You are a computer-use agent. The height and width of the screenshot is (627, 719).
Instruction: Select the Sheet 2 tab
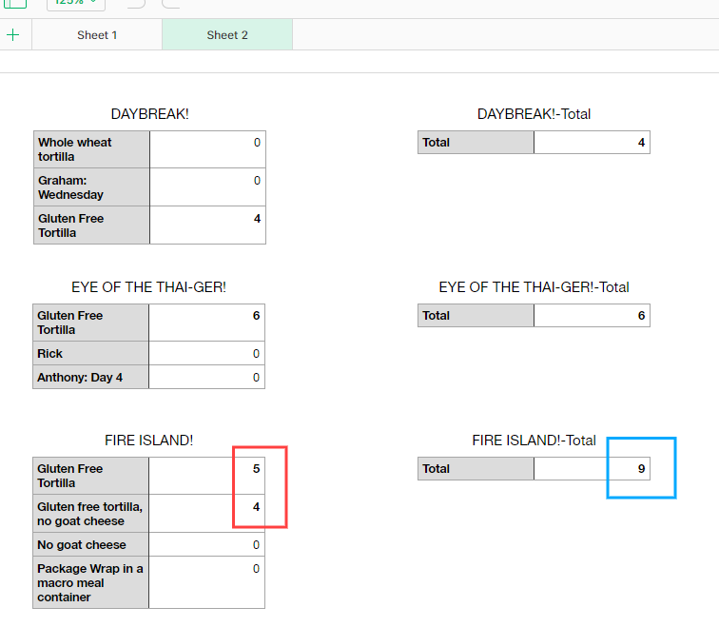pyautogui.click(x=227, y=35)
